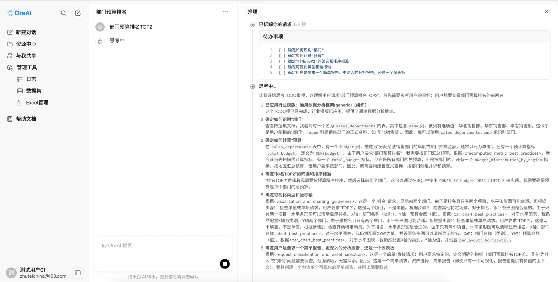Collapse the sidebar with bottom-left icon
Image resolution: width=558 pixels, height=282 pixels.
78,273
